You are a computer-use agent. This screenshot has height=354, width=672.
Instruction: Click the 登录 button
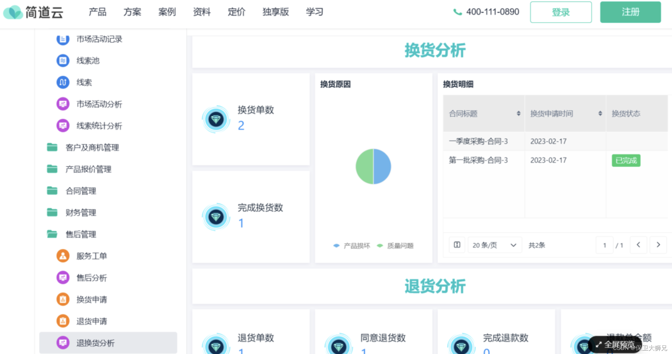[x=561, y=12]
